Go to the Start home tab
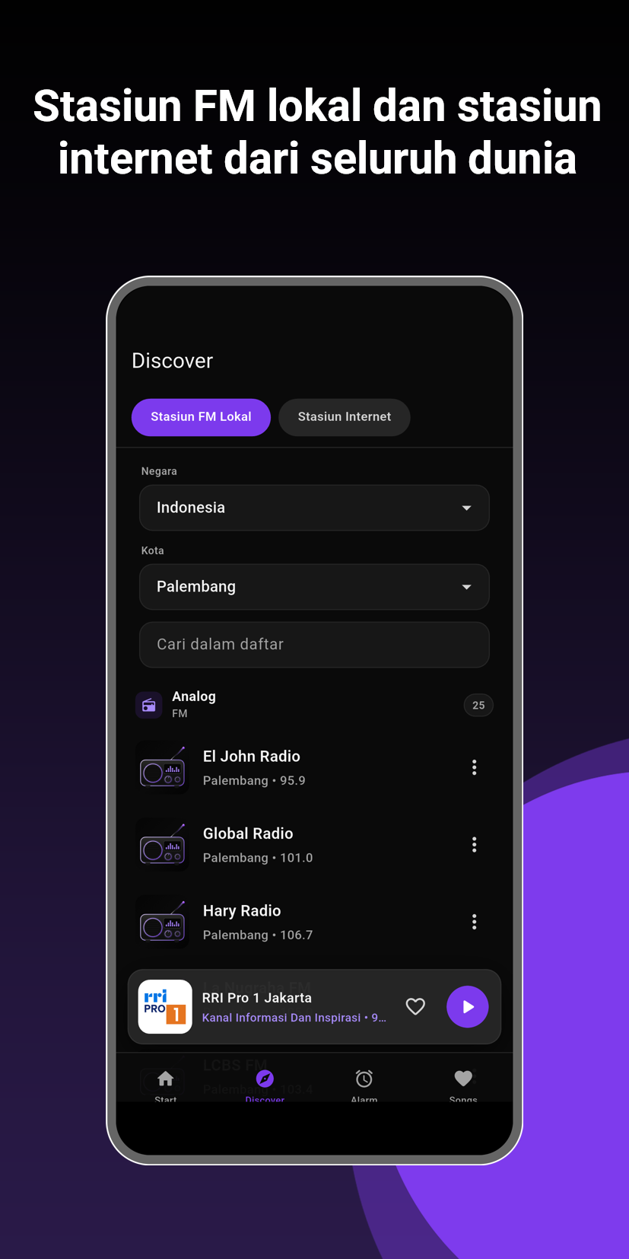629x1259 pixels. pos(166,1085)
